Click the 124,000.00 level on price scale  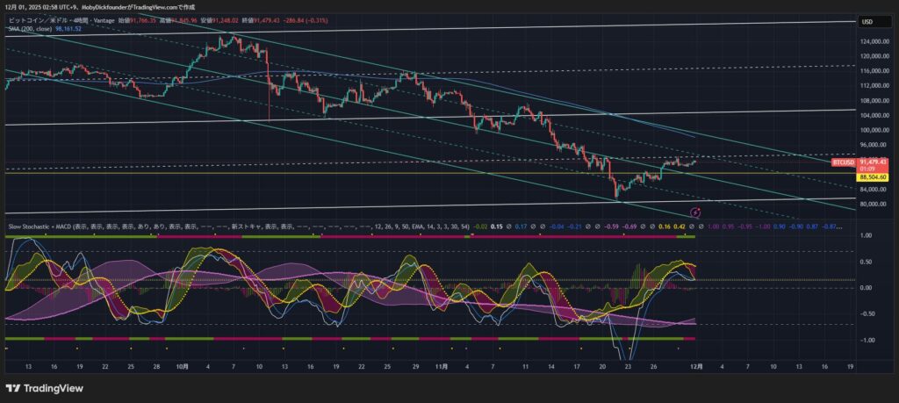click(875, 40)
